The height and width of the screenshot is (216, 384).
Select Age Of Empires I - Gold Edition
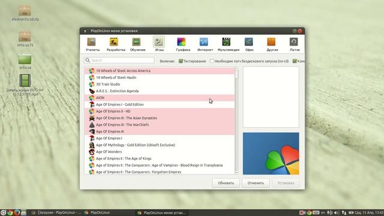click(x=160, y=104)
